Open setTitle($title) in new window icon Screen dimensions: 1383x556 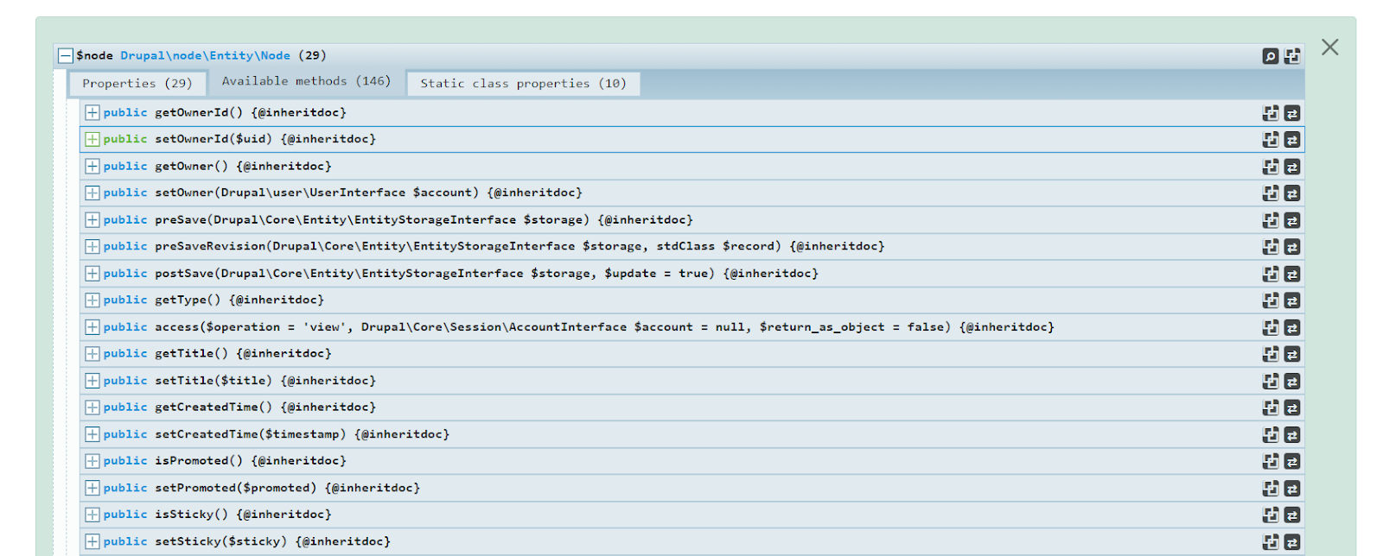pos(1271,381)
